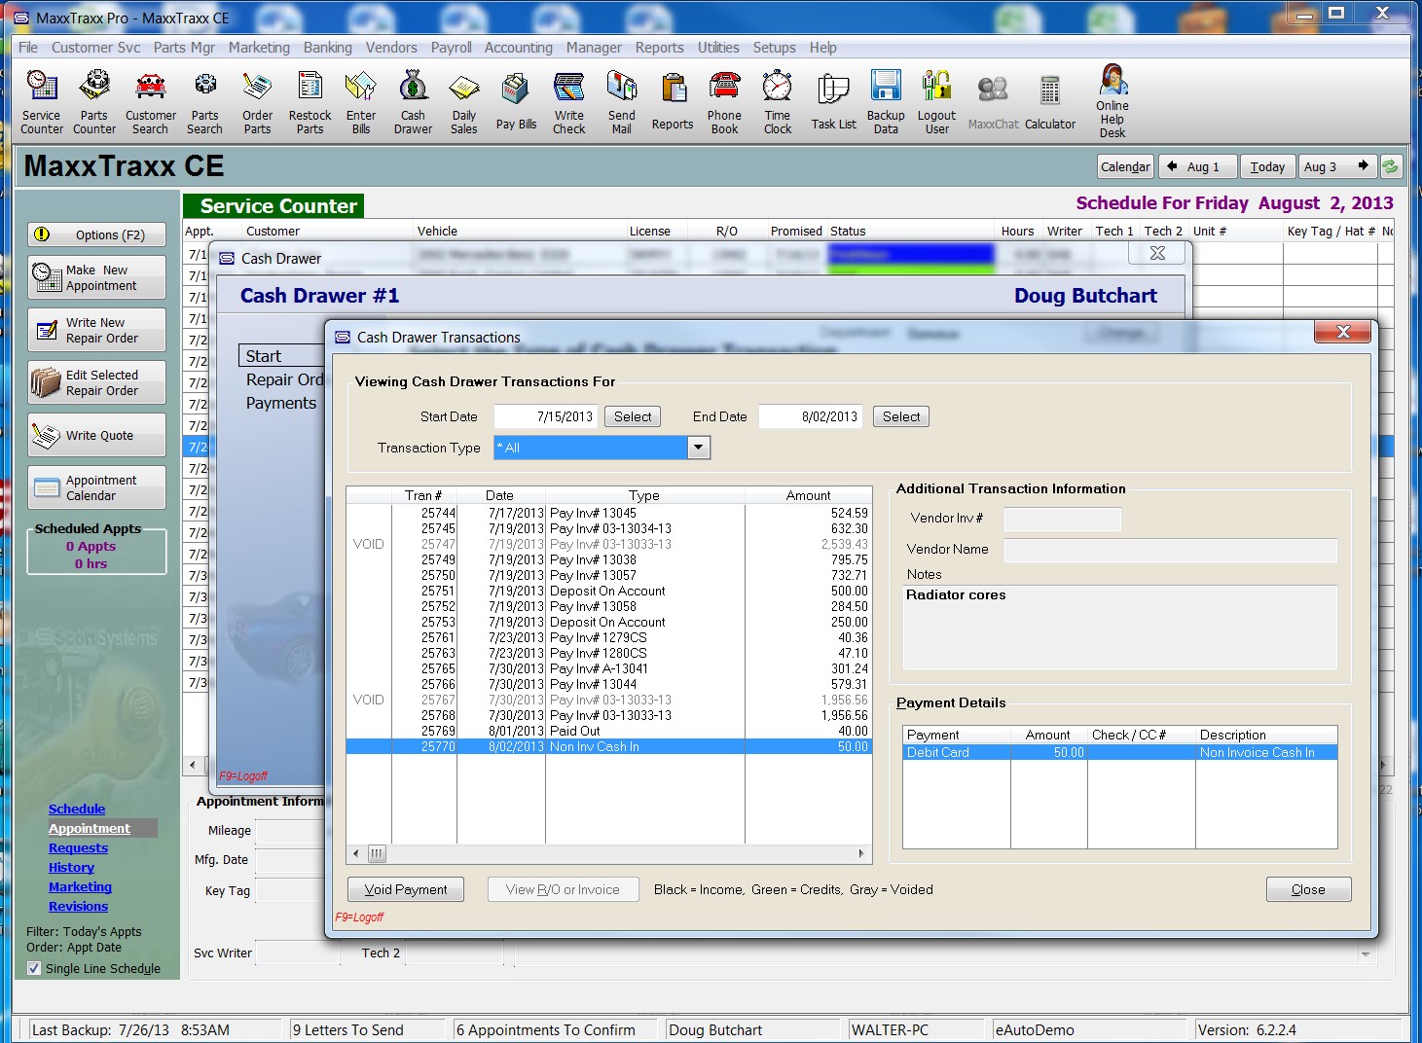This screenshot has width=1422, height=1043.
Task: View Daily Sales
Action: point(464,102)
